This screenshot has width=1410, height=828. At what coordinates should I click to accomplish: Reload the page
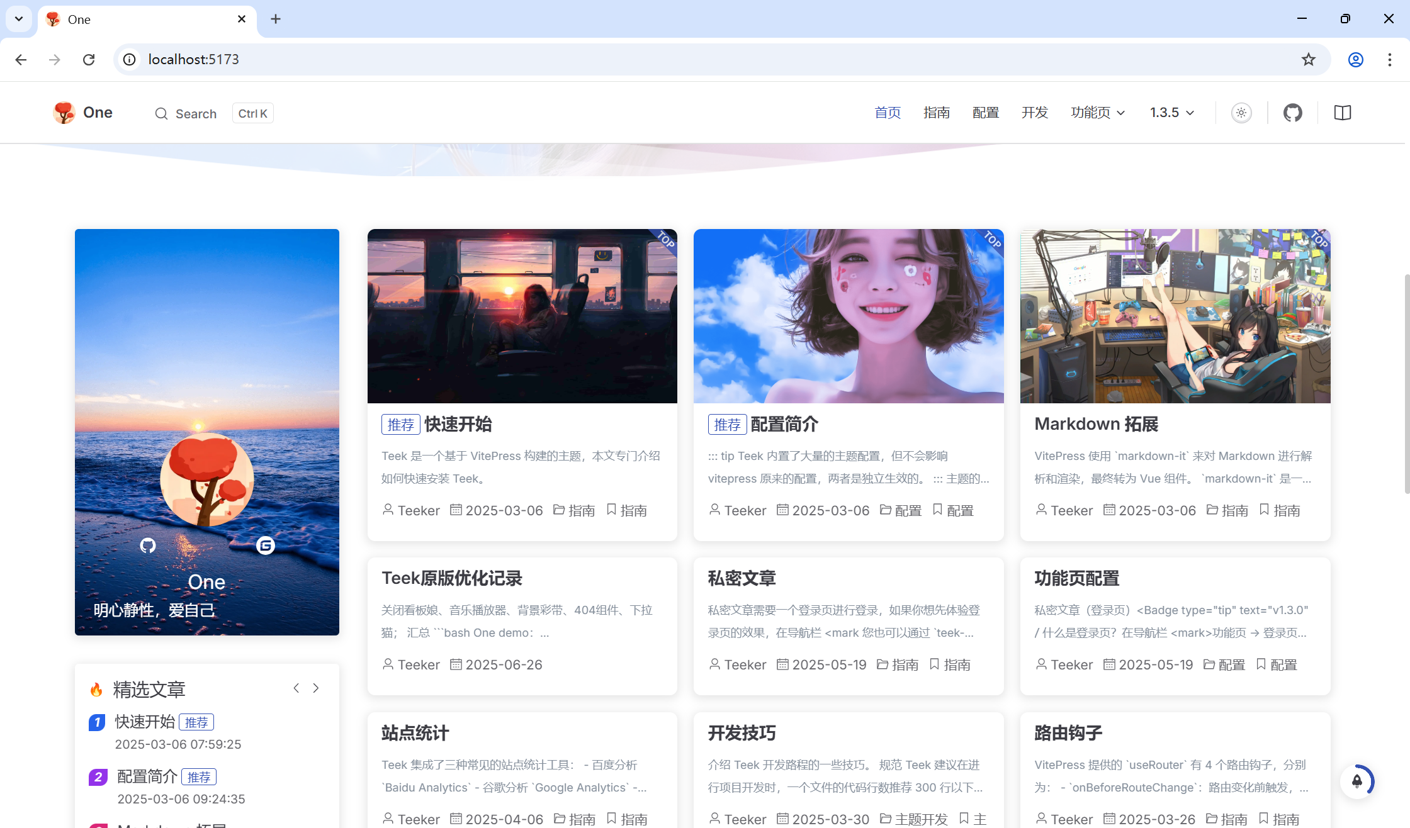[x=89, y=59]
